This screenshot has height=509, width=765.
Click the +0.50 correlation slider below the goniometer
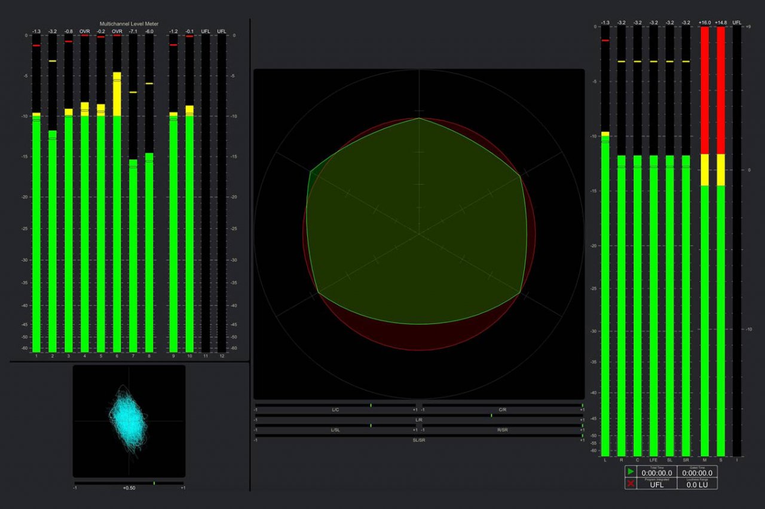click(129, 485)
